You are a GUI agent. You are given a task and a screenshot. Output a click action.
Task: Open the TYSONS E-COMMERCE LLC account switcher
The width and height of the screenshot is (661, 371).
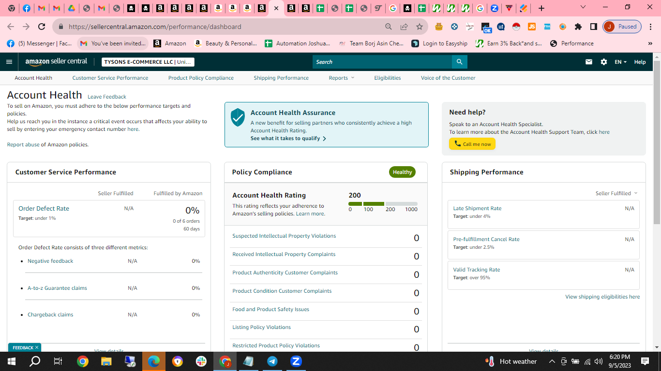(x=148, y=62)
